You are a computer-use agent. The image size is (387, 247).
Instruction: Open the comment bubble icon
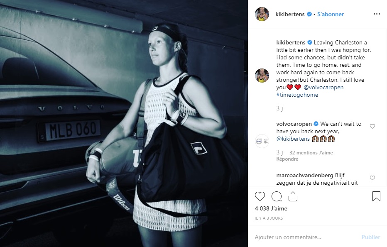pyautogui.click(x=277, y=196)
